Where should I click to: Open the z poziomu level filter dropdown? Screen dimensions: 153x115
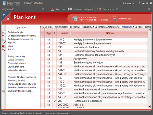click(88, 27)
